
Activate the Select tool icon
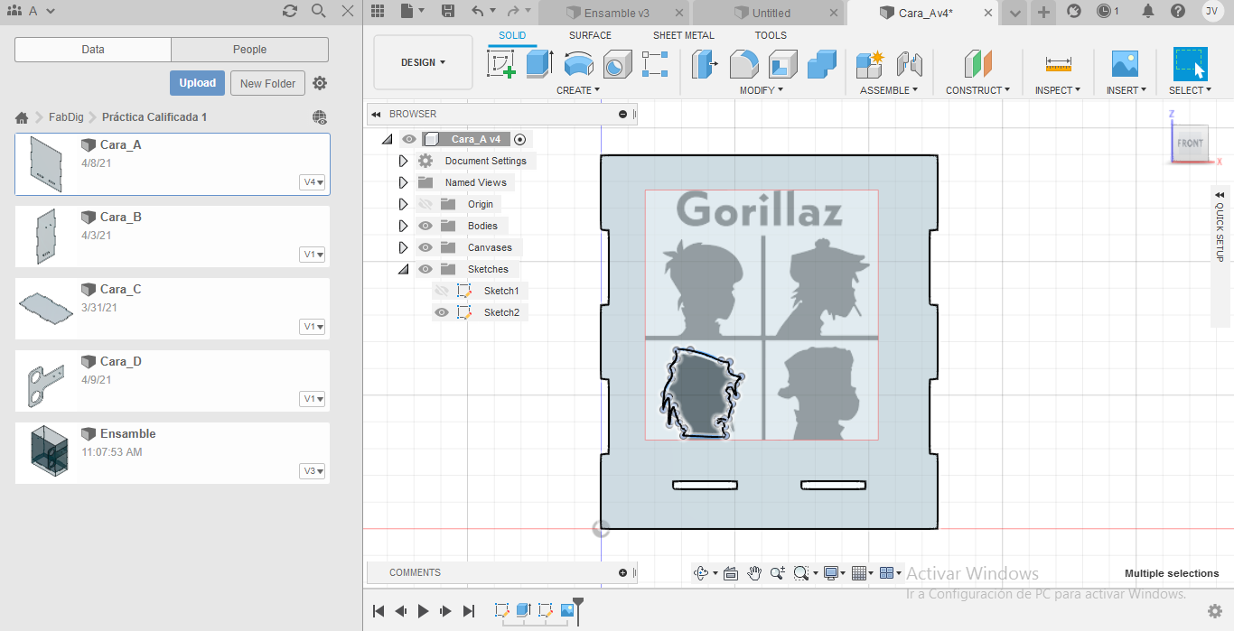click(x=1190, y=64)
